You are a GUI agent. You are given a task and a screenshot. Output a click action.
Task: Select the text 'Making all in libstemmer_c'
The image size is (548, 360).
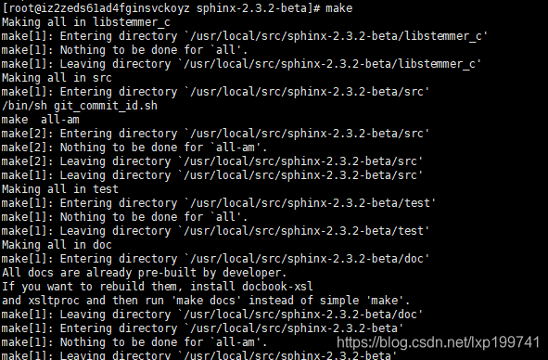[86, 22]
